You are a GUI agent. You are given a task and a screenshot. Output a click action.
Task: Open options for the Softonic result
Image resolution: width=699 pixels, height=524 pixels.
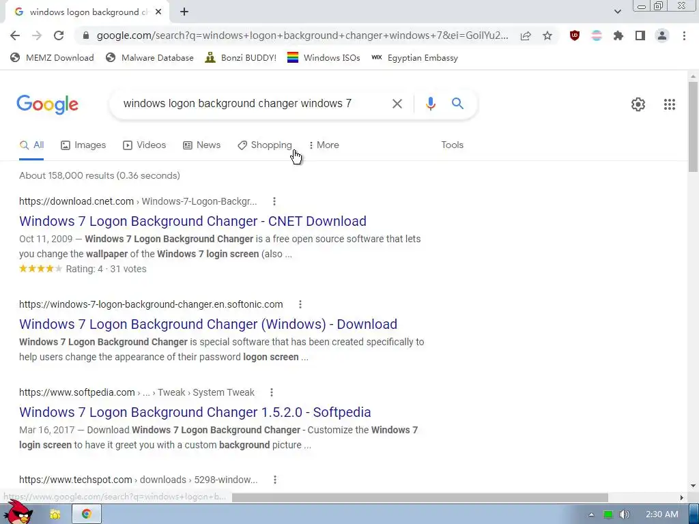coord(300,304)
